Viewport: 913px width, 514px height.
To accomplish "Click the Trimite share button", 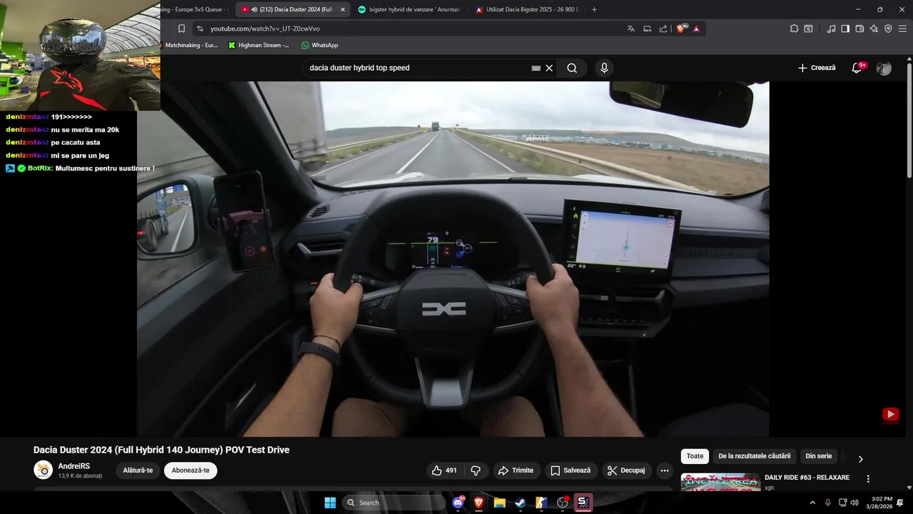I will pos(516,470).
